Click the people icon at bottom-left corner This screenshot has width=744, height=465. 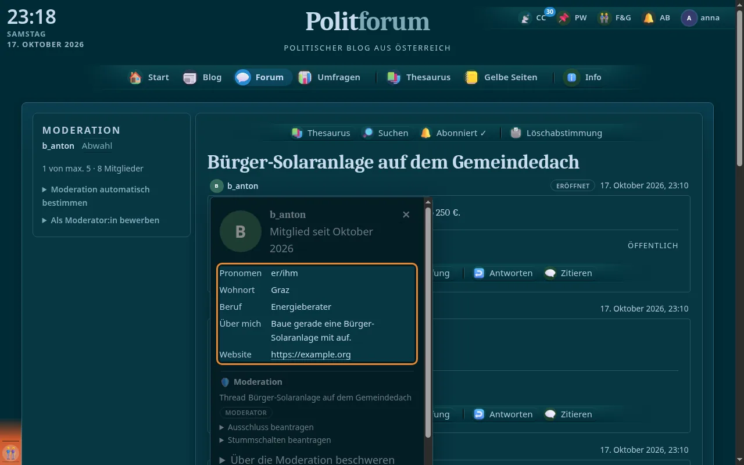tap(10, 452)
